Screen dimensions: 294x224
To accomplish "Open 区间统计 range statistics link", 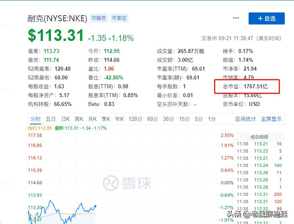I will tap(245, 119).
